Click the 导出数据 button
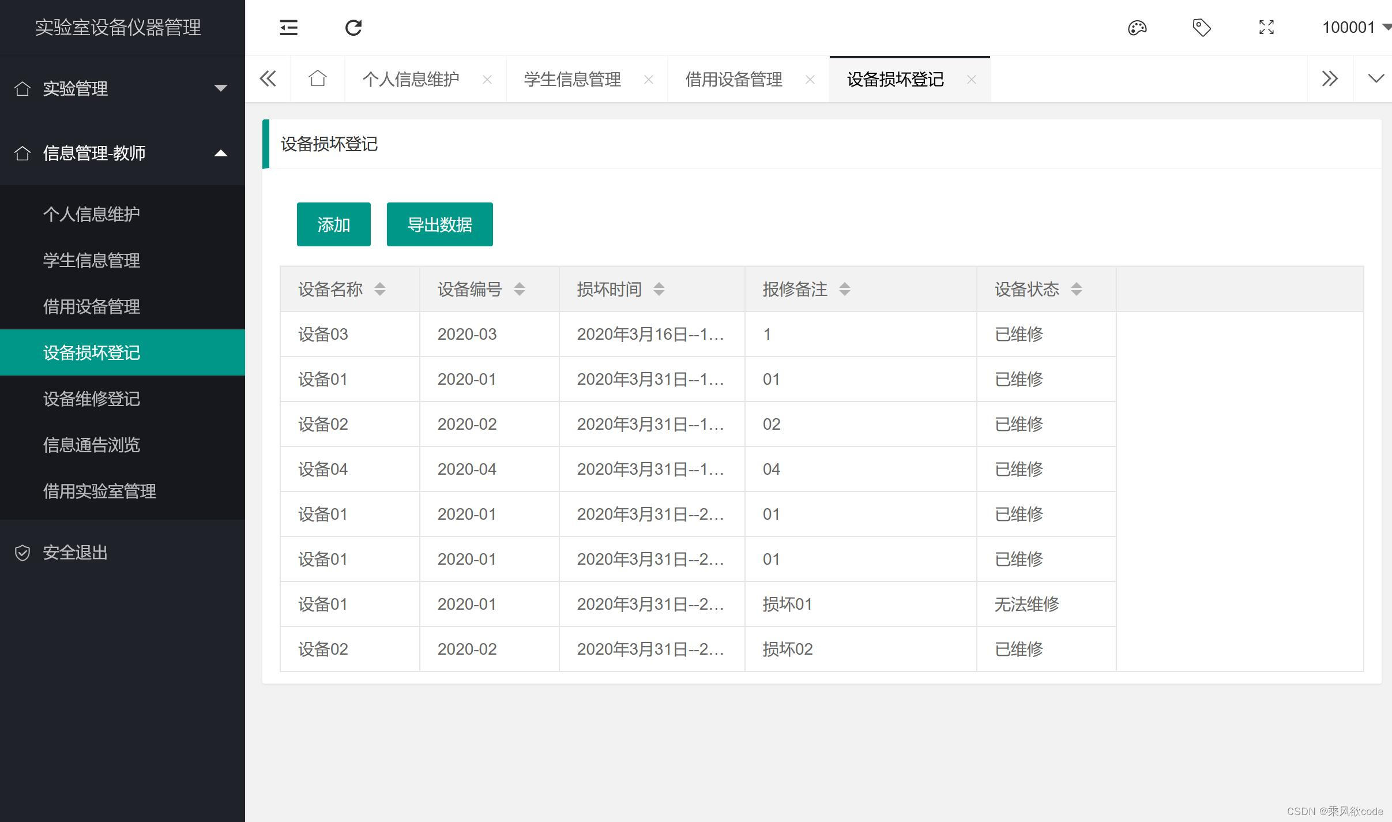The height and width of the screenshot is (822, 1392). [x=439, y=224]
